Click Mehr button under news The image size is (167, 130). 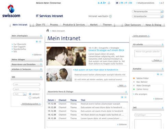click(122, 85)
